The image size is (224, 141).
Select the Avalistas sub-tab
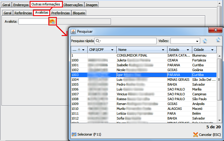(42, 13)
